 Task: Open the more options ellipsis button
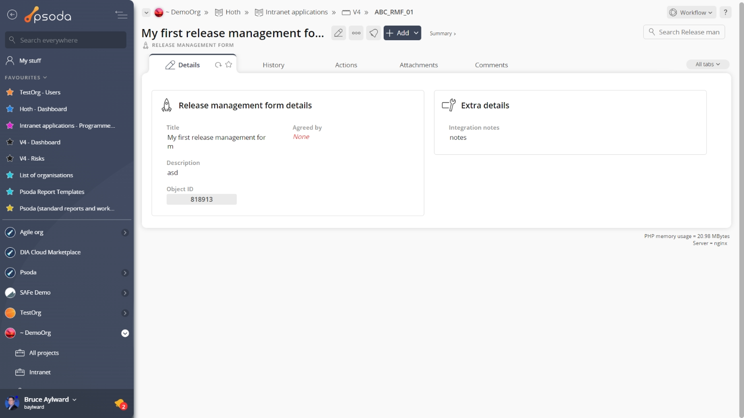356,33
